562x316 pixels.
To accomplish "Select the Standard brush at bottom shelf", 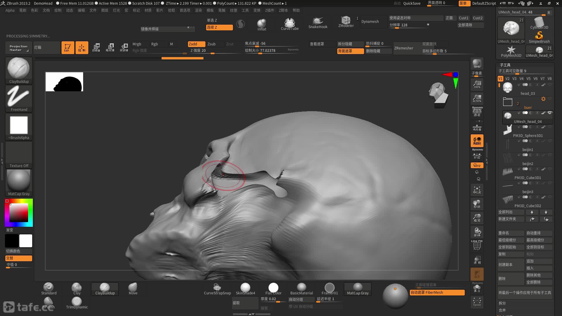I will (x=49, y=289).
